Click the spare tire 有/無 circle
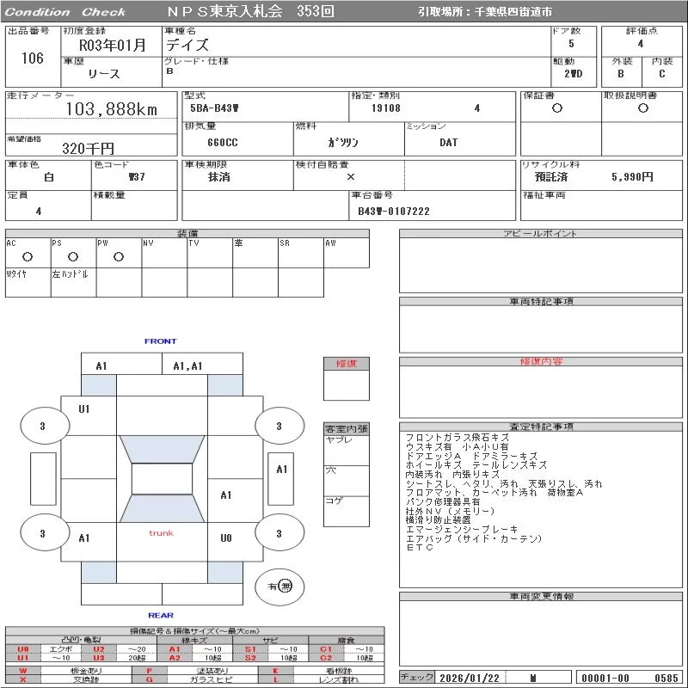688x688 pixels. 279,586
